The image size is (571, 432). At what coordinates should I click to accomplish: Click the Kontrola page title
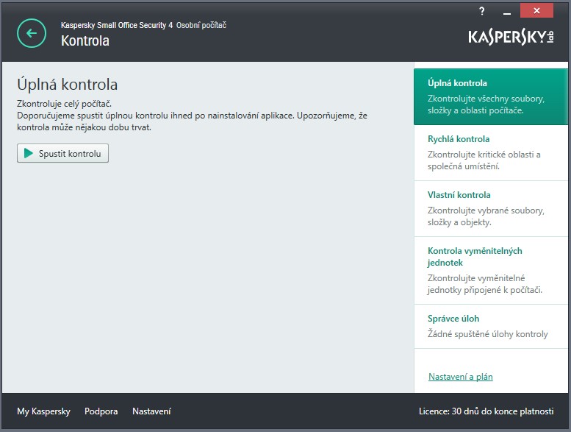(x=85, y=40)
